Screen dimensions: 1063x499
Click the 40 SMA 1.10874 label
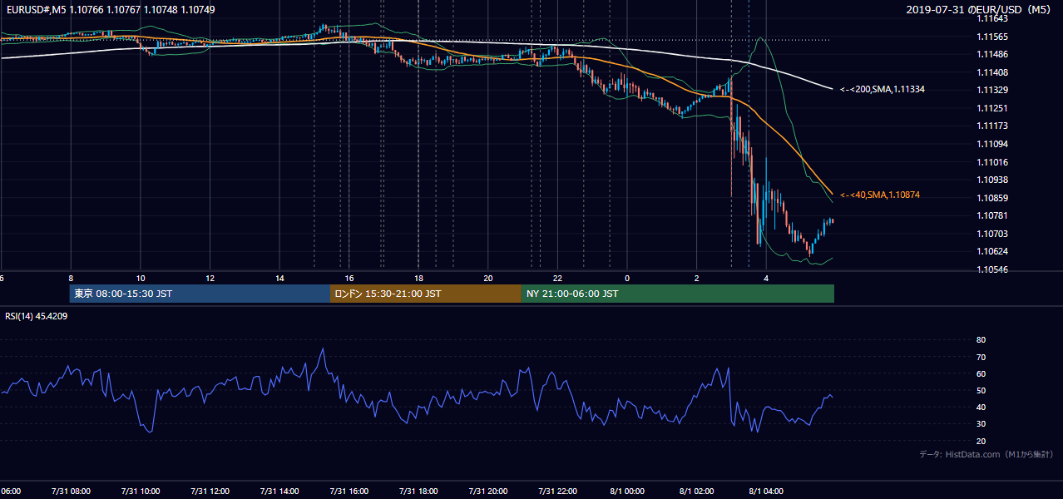point(880,195)
